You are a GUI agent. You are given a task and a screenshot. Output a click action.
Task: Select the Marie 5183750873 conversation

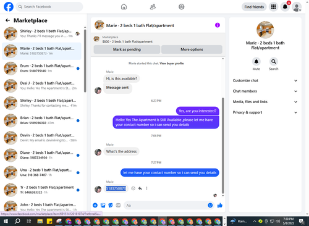(x=41, y=51)
